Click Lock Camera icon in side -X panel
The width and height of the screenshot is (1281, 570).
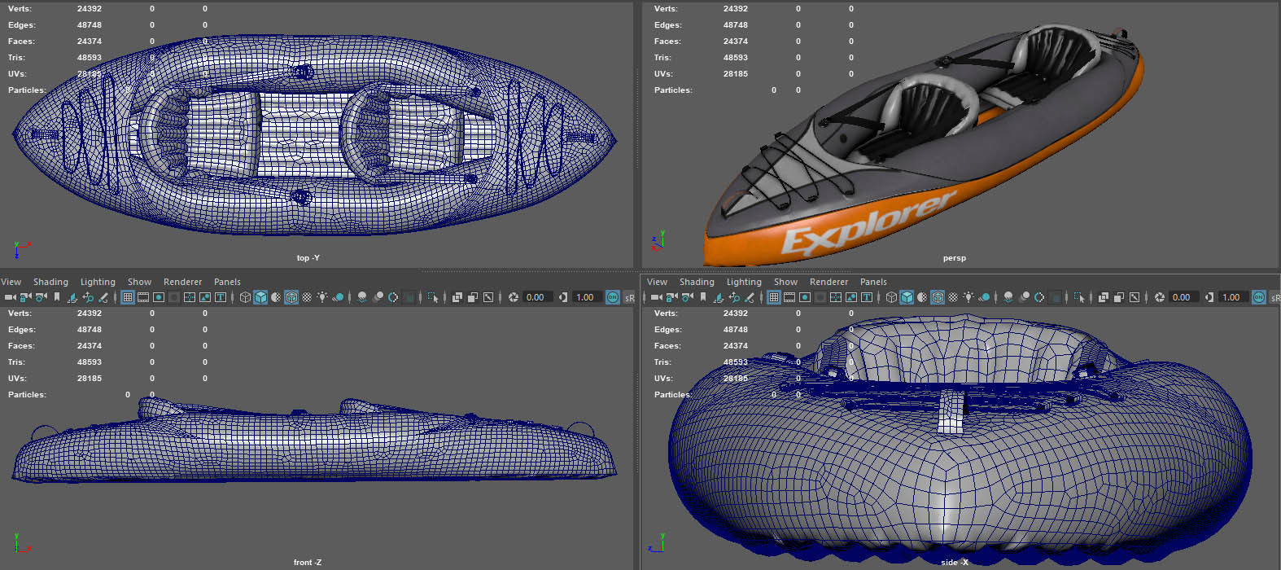tap(671, 297)
